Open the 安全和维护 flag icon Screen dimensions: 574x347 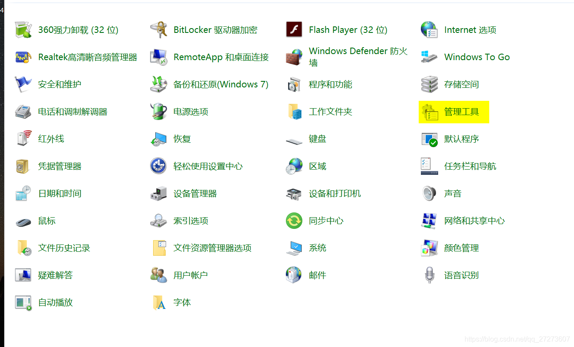pos(23,84)
